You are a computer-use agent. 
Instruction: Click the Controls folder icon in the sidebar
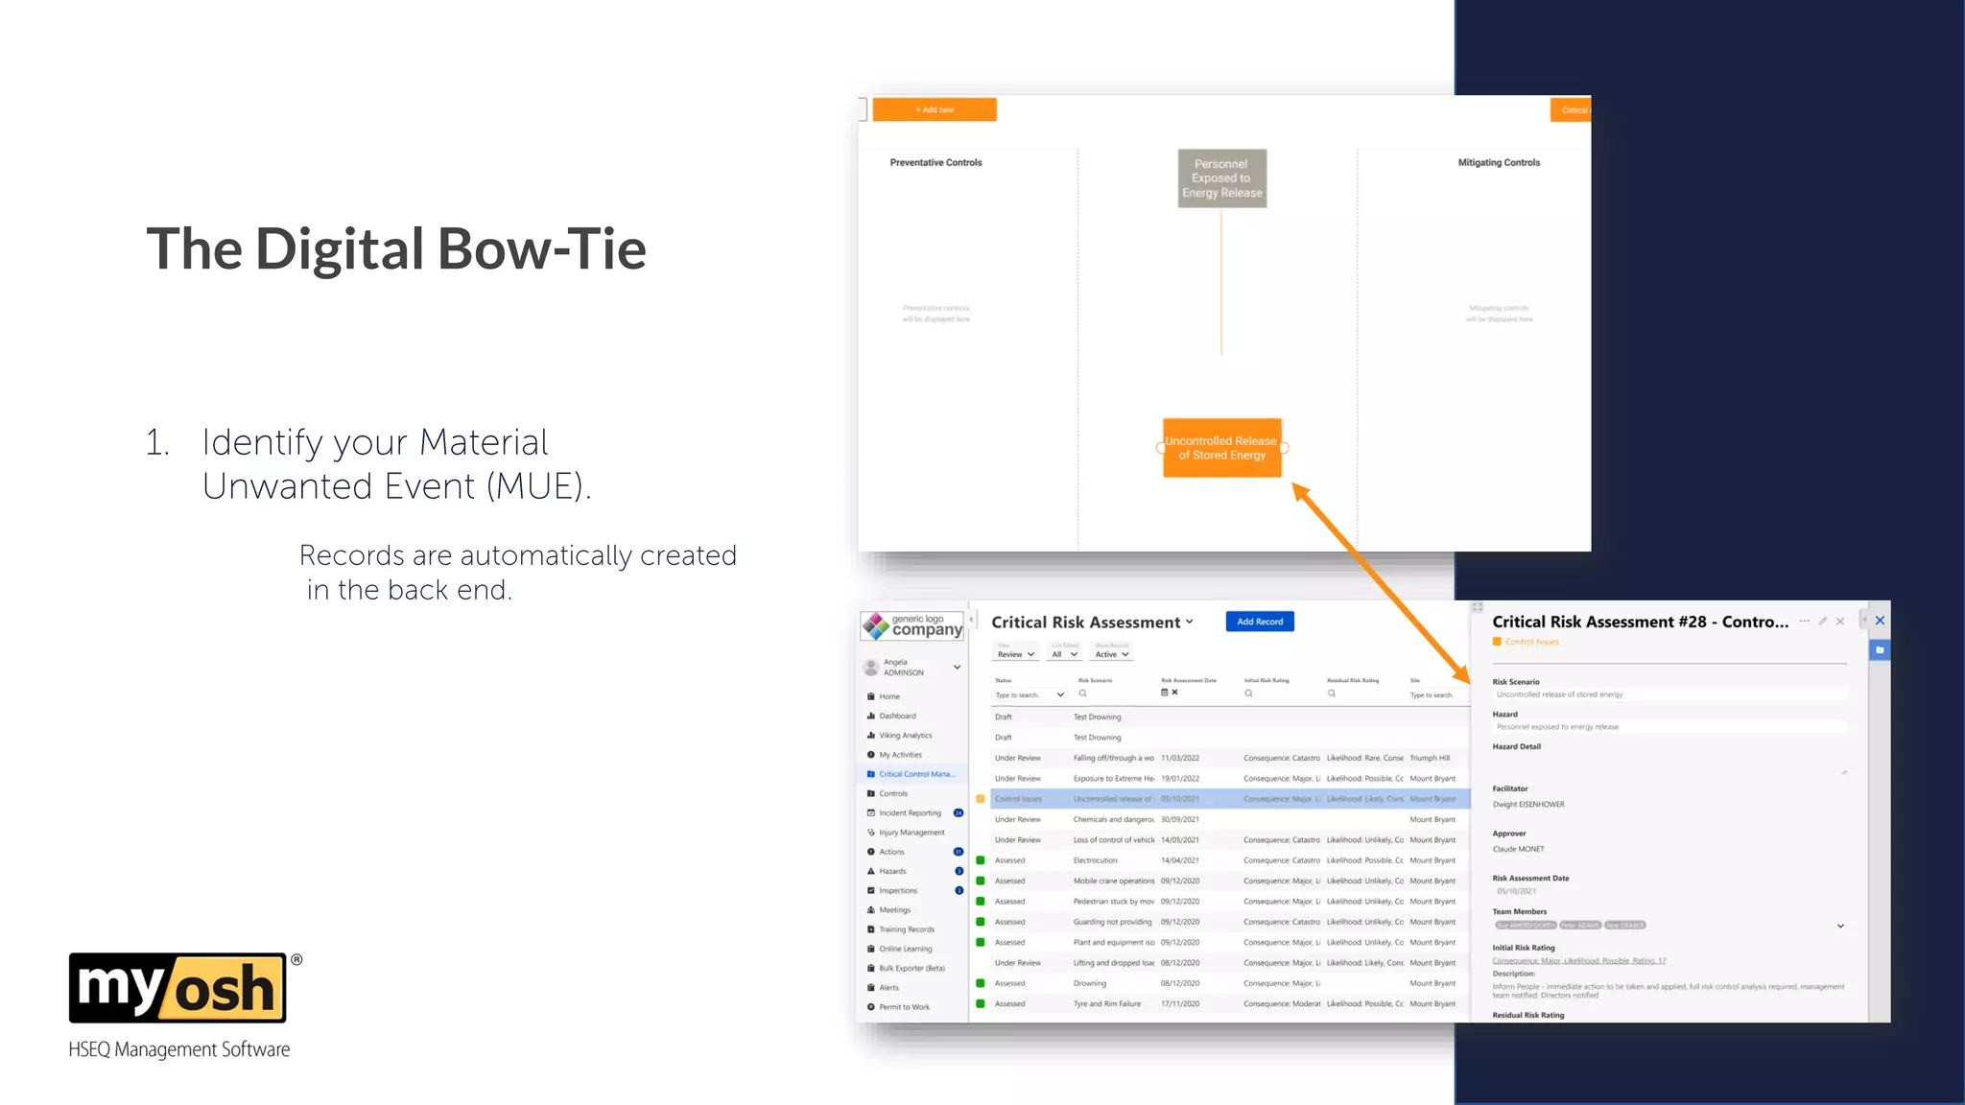871,793
